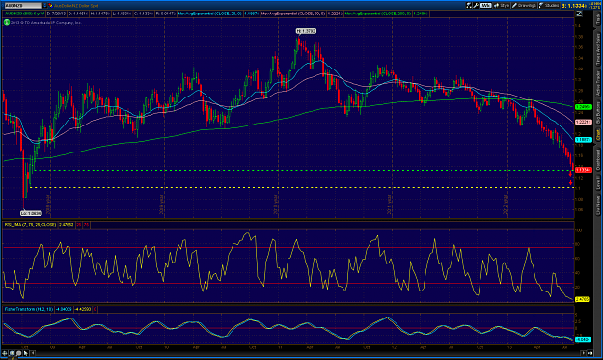Click the AUD/NZD 5 y W header label

pos(25,14)
